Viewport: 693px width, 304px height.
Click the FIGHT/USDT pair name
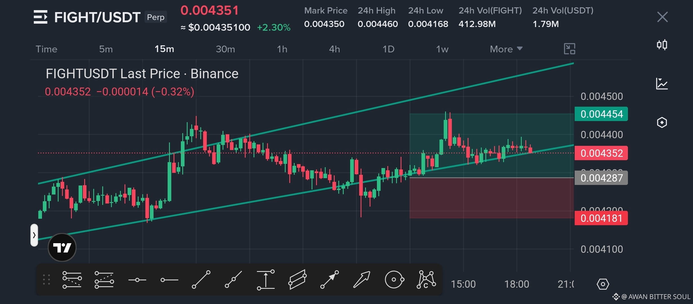(x=97, y=17)
